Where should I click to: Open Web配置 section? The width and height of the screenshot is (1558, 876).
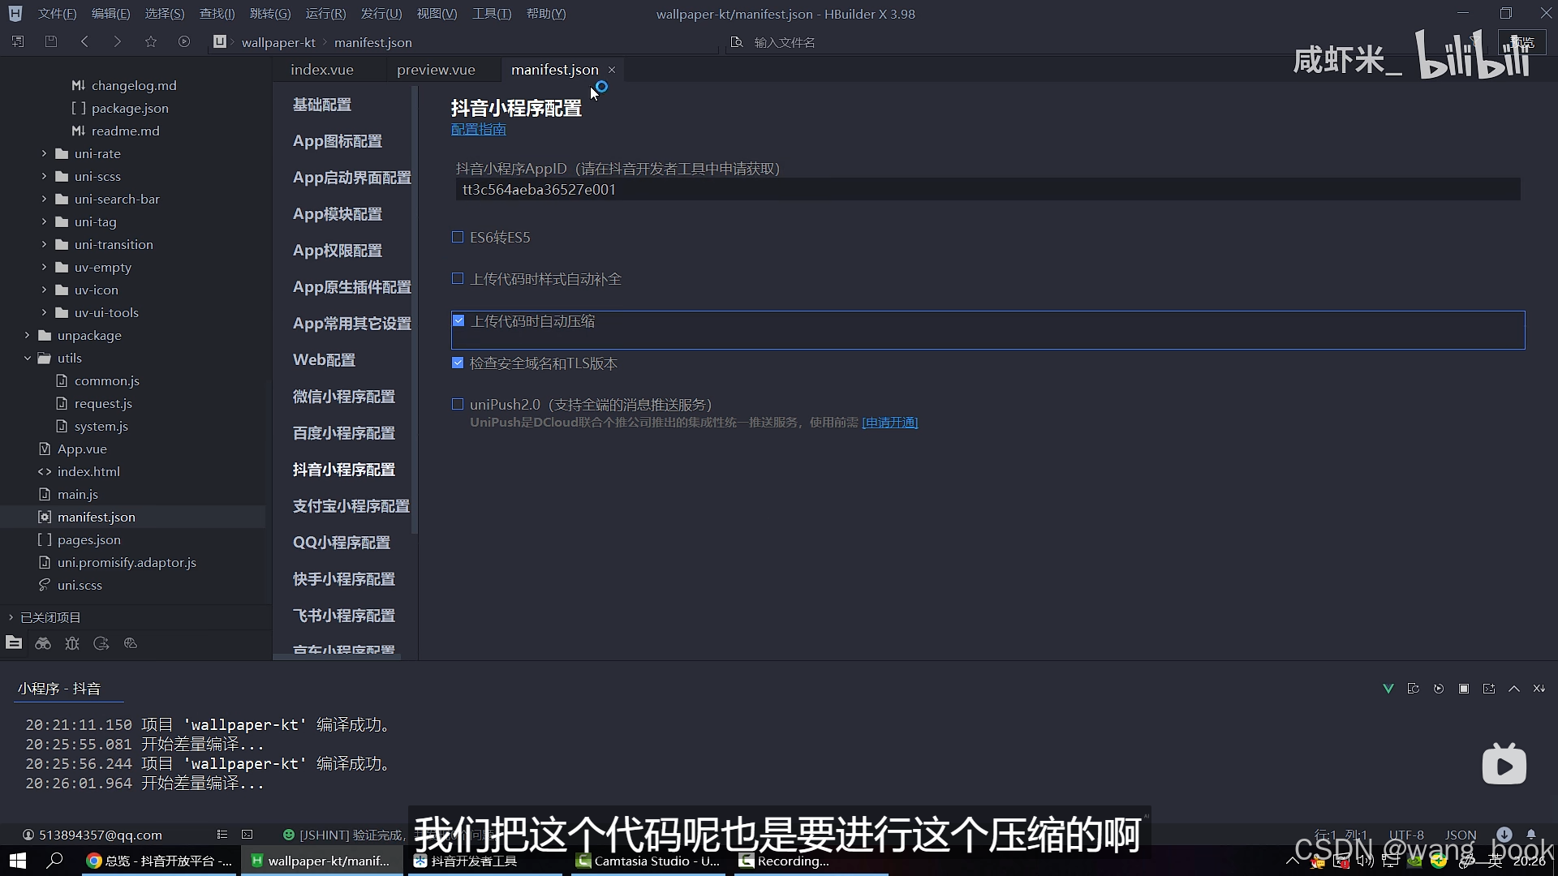tap(324, 360)
